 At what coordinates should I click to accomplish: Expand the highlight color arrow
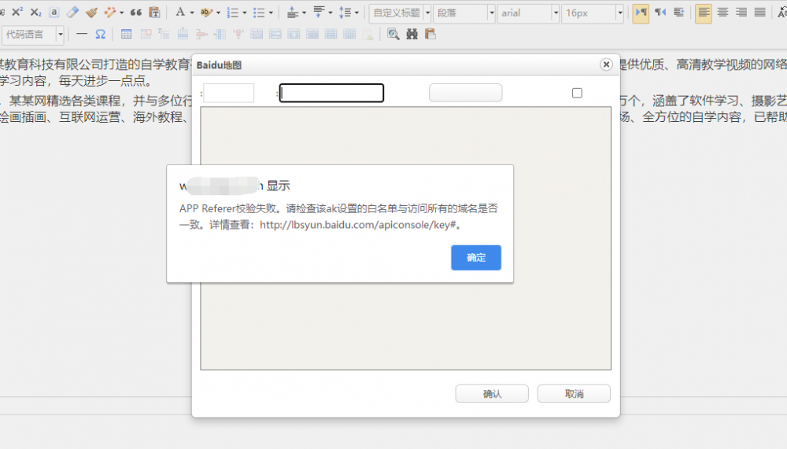pyautogui.click(x=218, y=13)
